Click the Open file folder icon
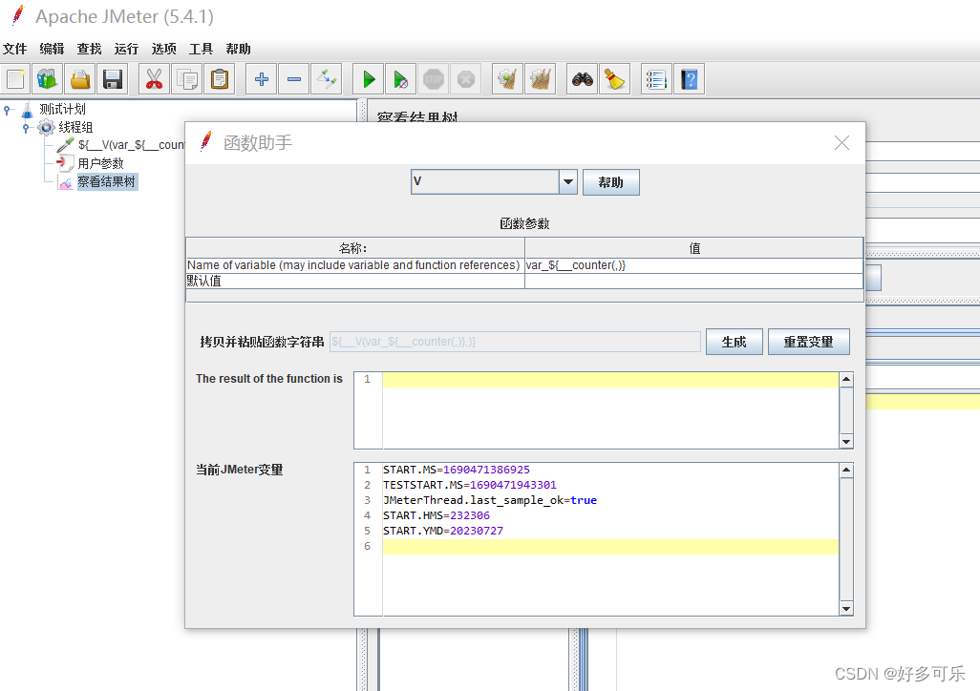 point(80,79)
